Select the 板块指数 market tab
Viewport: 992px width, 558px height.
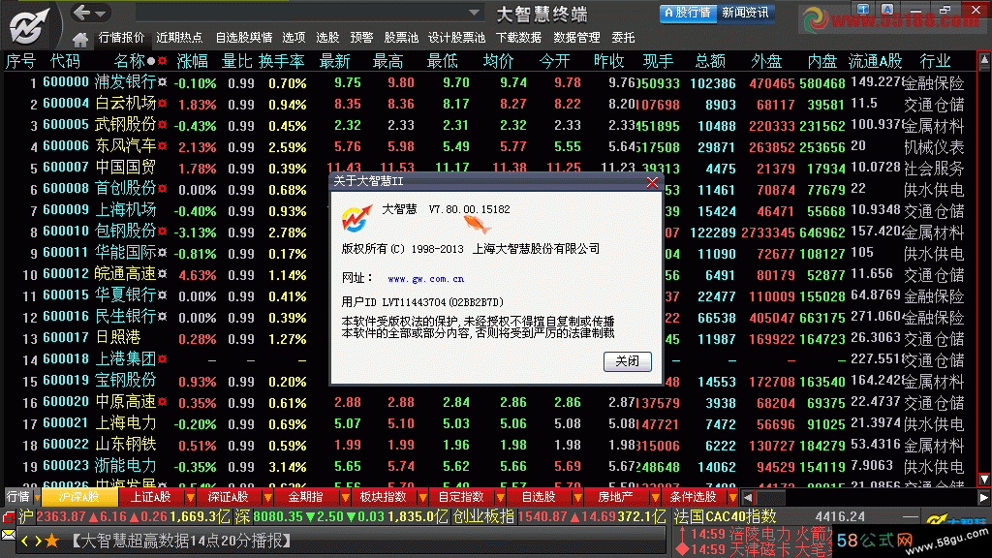click(384, 497)
